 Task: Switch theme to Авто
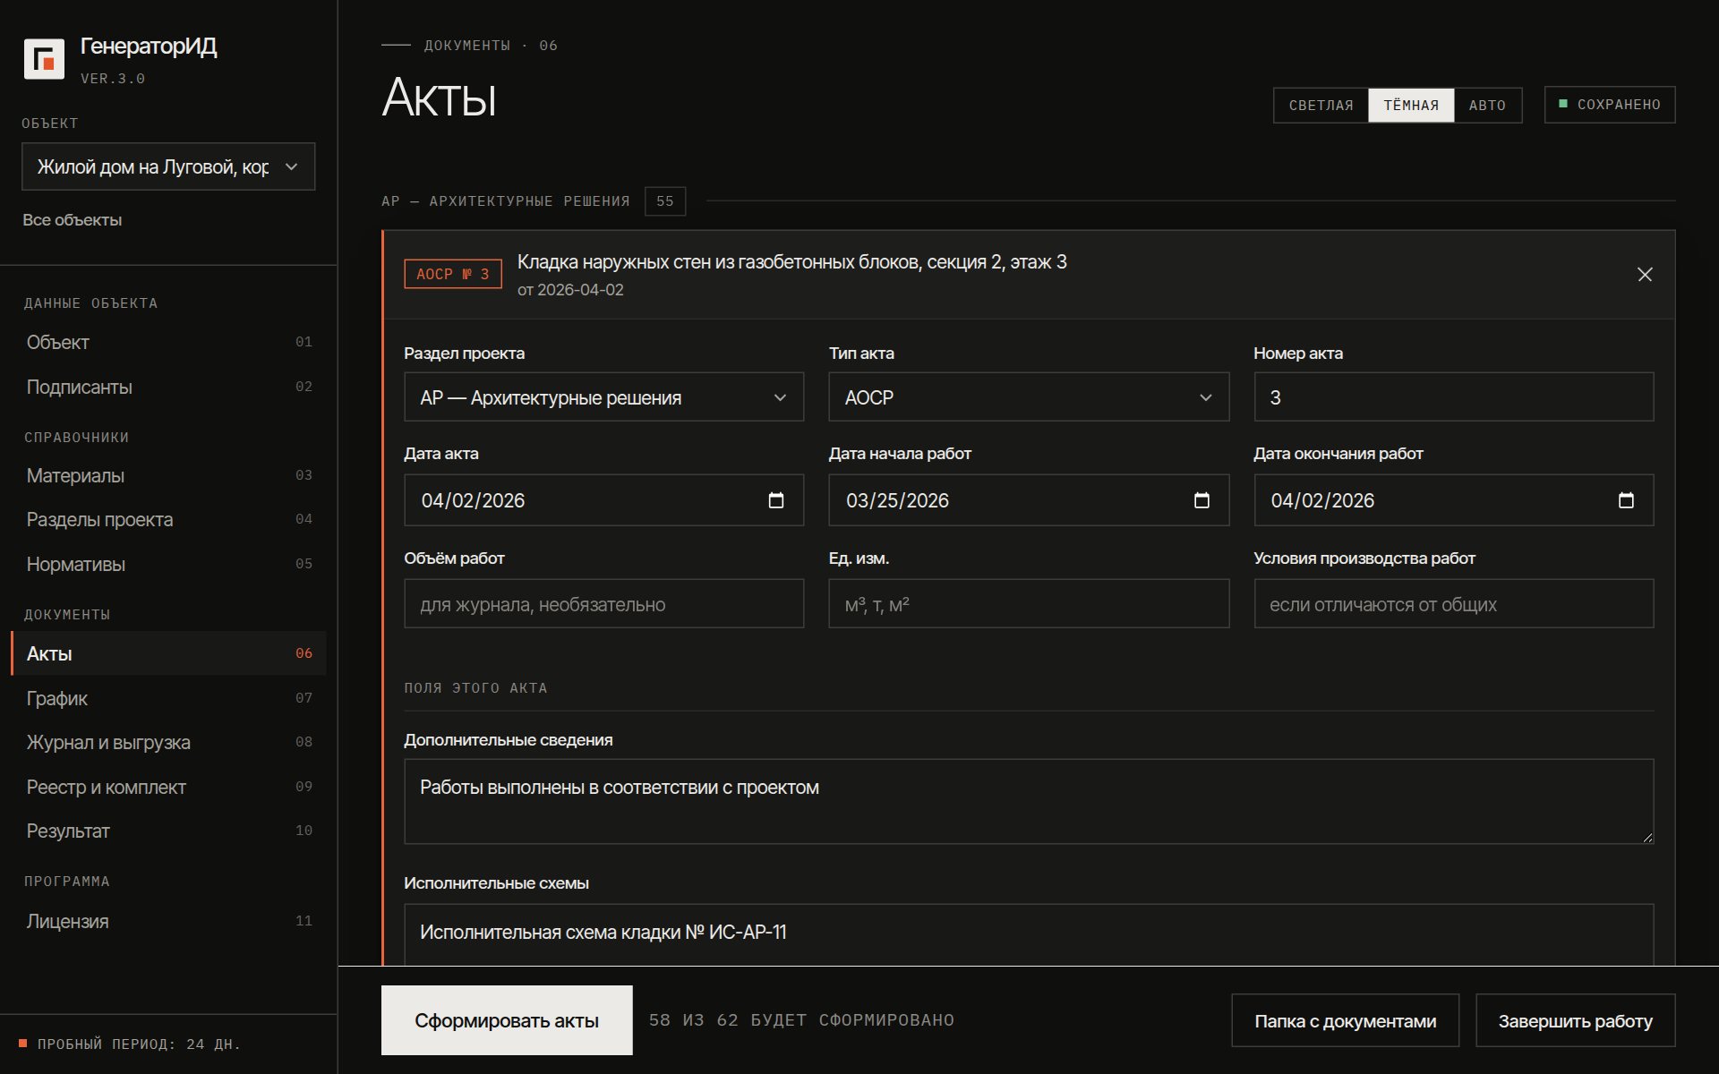pyautogui.click(x=1487, y=106)
